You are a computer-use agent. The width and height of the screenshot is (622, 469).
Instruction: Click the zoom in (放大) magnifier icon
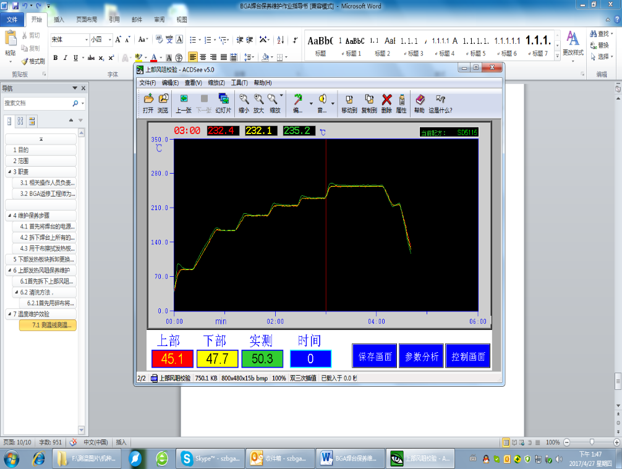[x=258, y=99]
